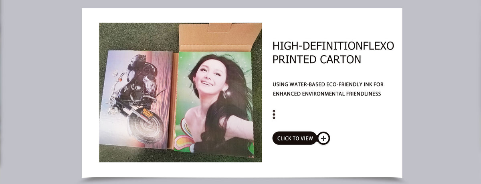The height and width of the screenshot is (184, 481).
Task: Click the gray background left of card
Action: pyautogui.click(x=40, y=92)
